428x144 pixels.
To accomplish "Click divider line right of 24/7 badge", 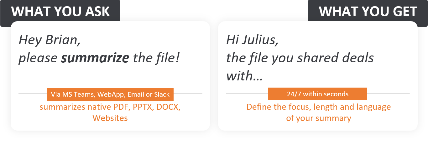I will click(389, 94).
